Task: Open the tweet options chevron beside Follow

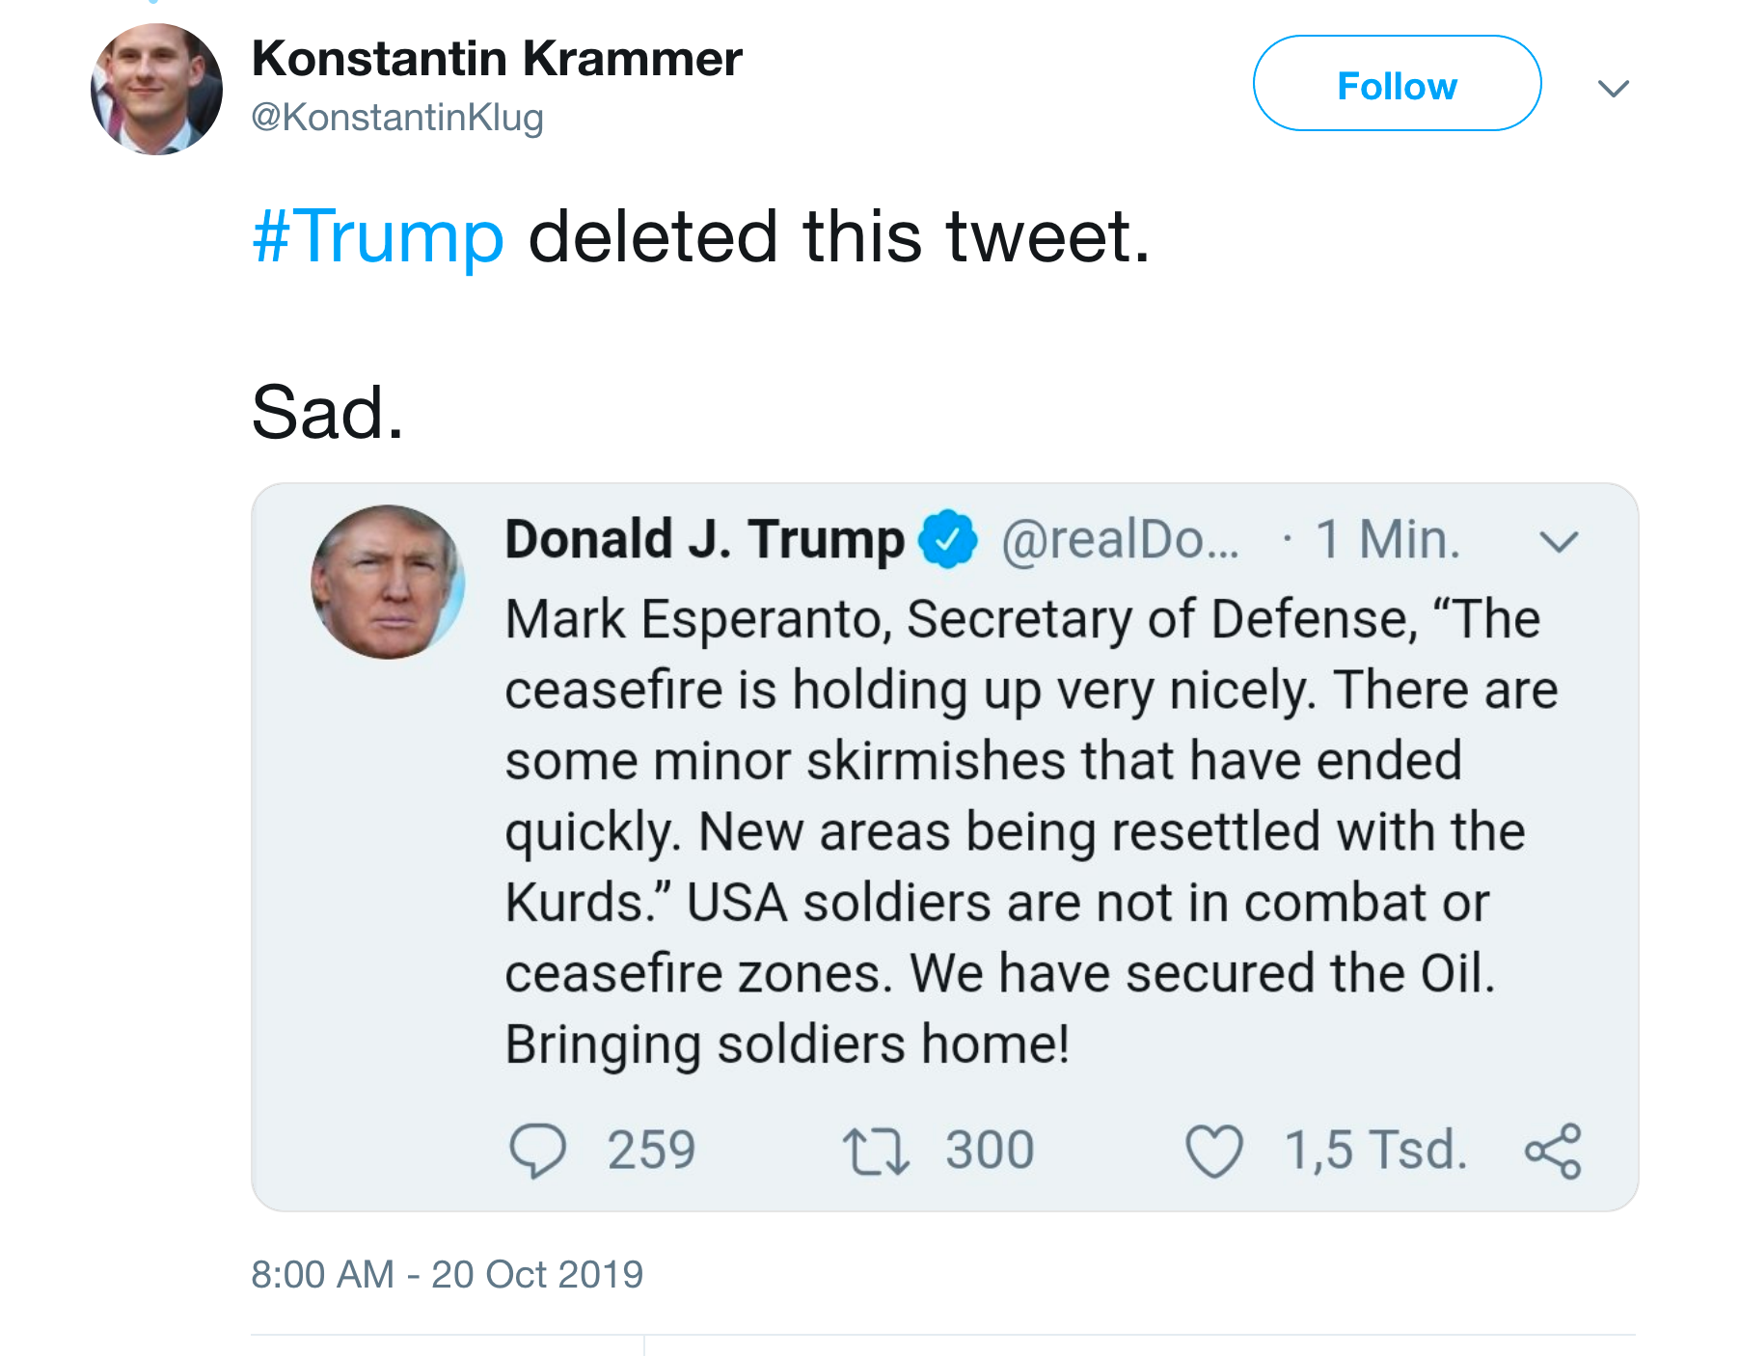Action: coord(1613,89)
